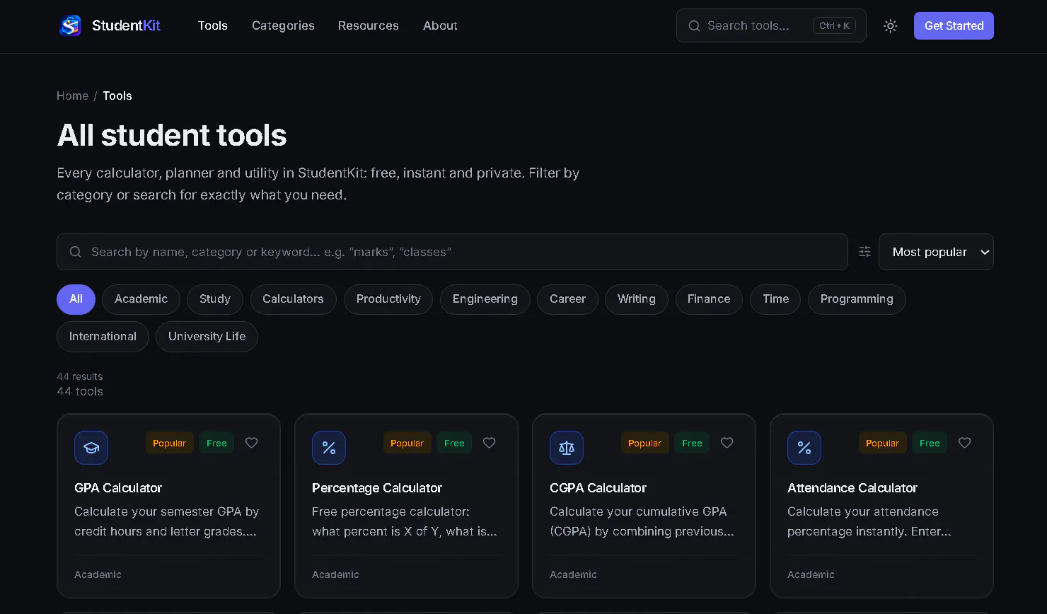Open the Percentage Calculator card title
Screen dimensions: 1047x614
coord(377,488)
